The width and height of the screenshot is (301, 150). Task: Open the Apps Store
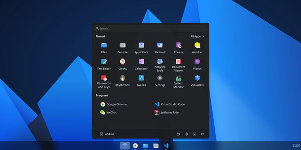click(x=141, y=48)
